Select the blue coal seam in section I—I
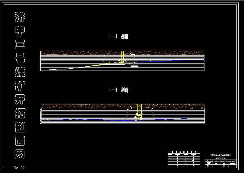This screenshot has width=244, height=173. point(171,61)
